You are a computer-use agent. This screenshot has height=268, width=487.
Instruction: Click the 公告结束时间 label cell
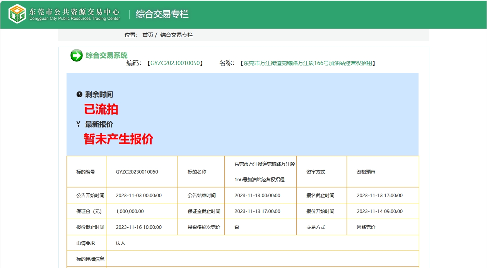pos(201,195)
